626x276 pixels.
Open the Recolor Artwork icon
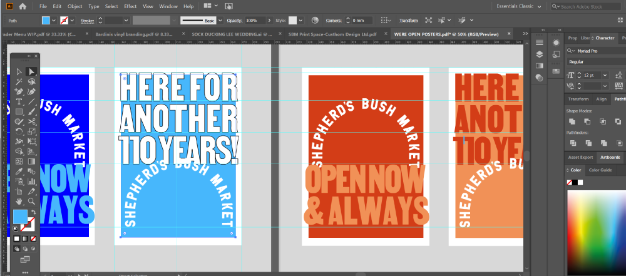[314, 20]
